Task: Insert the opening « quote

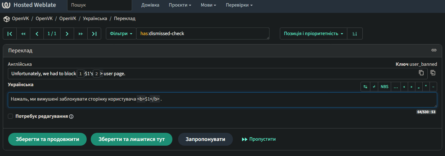Action: click(x=404, y=87)
